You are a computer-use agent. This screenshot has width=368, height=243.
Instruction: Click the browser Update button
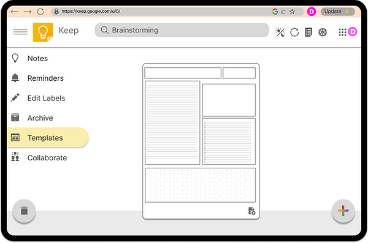[x=338, y=12]
